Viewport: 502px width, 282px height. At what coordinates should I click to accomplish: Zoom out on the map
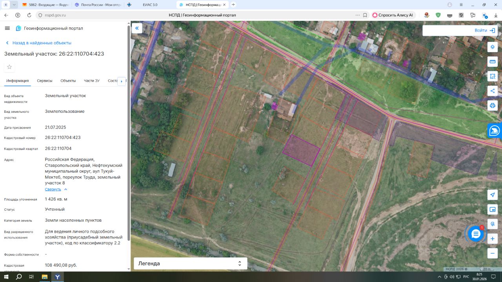click(x=493, y=253)
